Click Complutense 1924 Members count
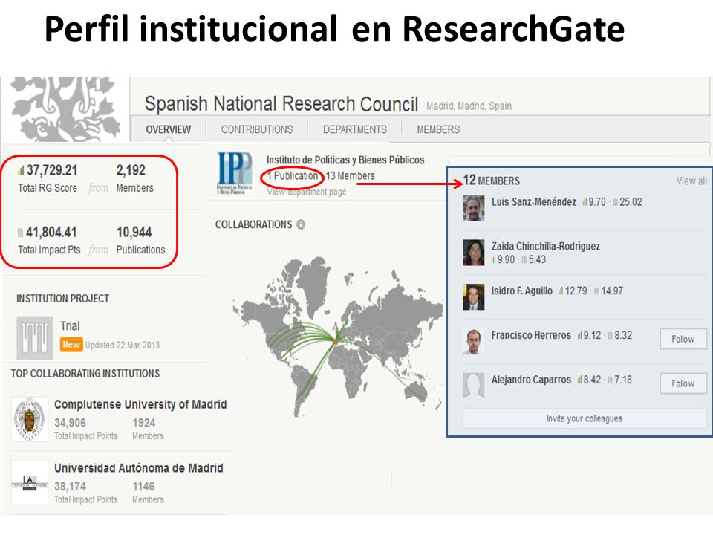This screenshot has width=713, height=535. pyautogui.click(x=143, y=423)
